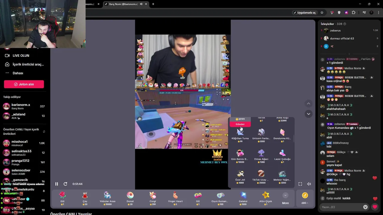Reload the live stream player
Image resolution: width=383 pixels, height=215 pixels.
[65, 184]
